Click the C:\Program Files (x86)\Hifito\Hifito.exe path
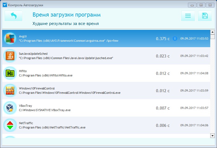This screenshot has width=217, height=148. [46, 75]
